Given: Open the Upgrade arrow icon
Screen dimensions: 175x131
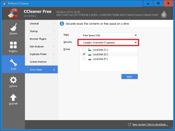Looking at the screenshot, I should click(x=13, y=97).
